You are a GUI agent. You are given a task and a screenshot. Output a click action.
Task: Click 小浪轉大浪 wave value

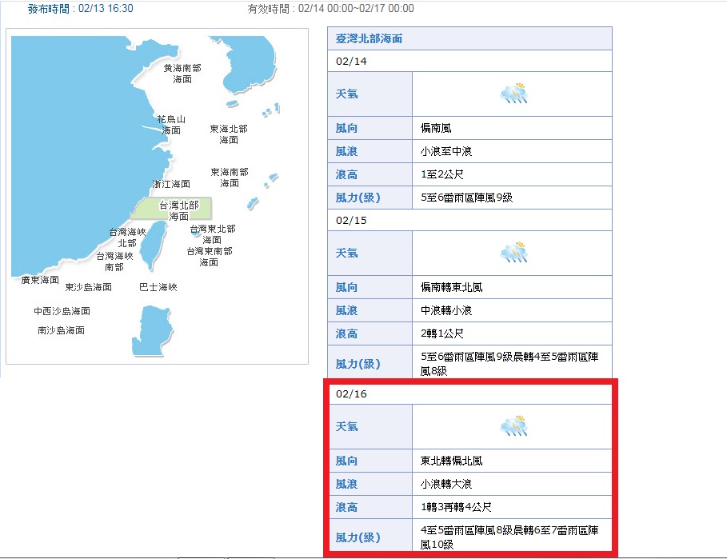click(446, 484)
